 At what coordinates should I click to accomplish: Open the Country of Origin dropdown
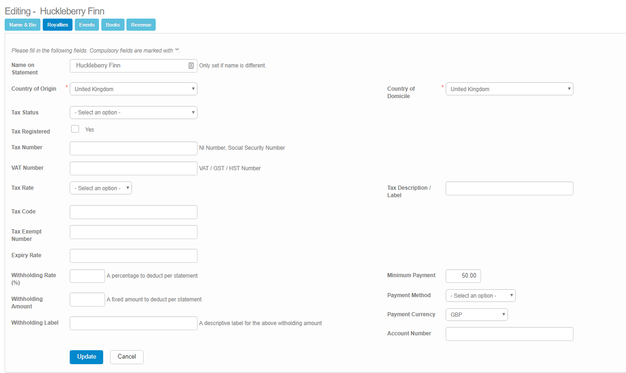pos(133,89)
